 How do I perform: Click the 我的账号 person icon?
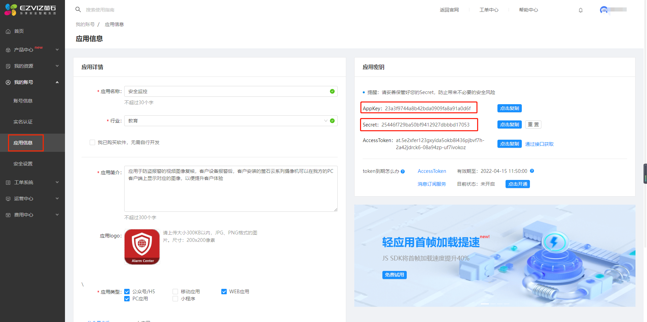pyautogui.click(x=8, y=83)
